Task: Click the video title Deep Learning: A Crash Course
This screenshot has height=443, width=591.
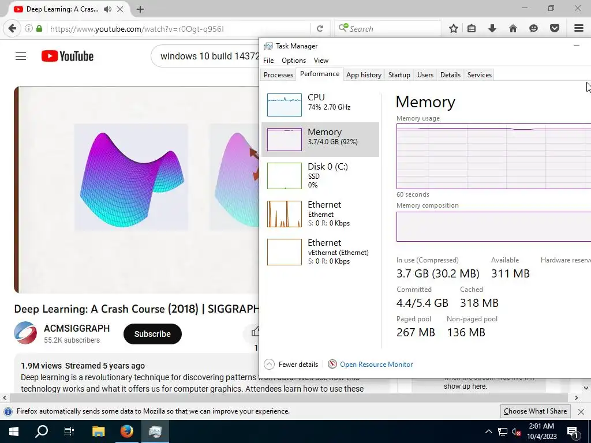Action: point(136,309)
